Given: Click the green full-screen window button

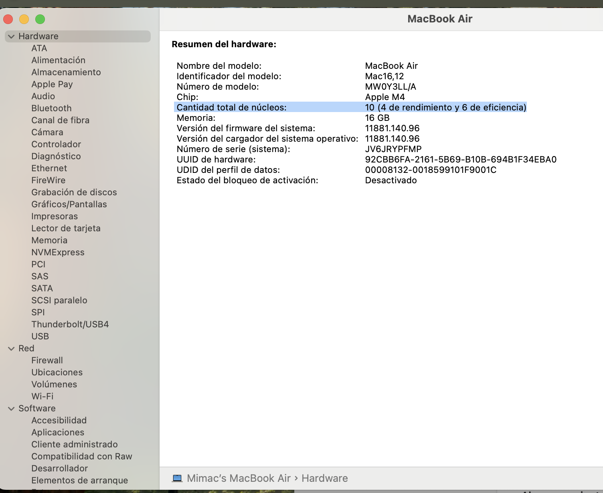Looking at the screenshot, I should 40,19.
